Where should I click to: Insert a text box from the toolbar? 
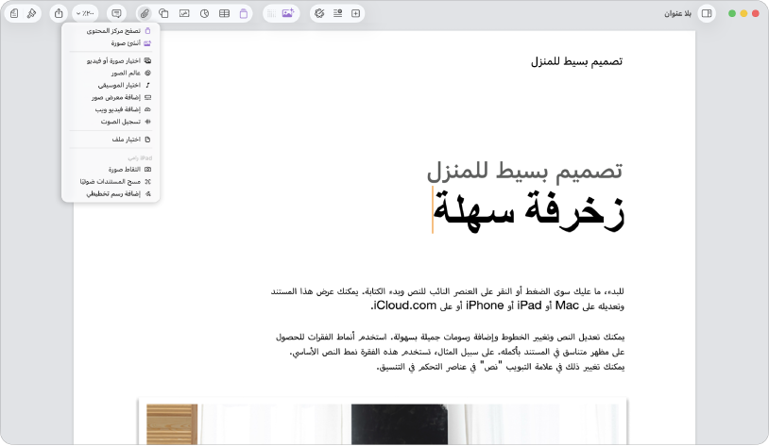[184, 14]
